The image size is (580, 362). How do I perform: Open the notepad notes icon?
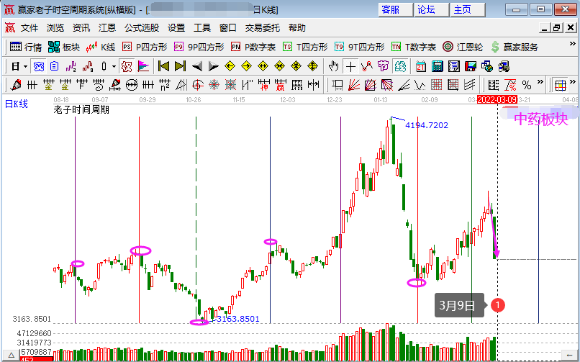click(x=454, y=66)
